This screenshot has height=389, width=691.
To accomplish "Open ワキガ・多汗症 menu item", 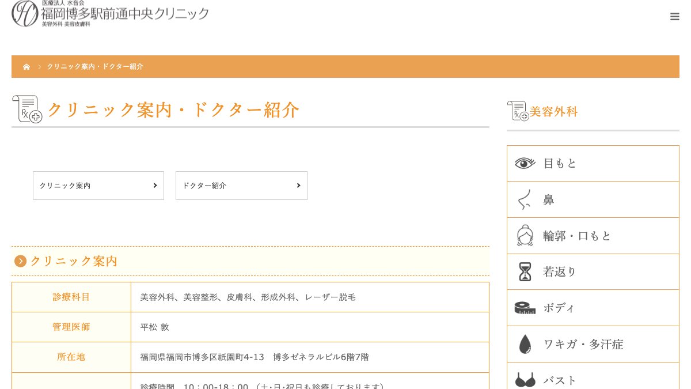I will pyautogui.click(x=593, y=344).
